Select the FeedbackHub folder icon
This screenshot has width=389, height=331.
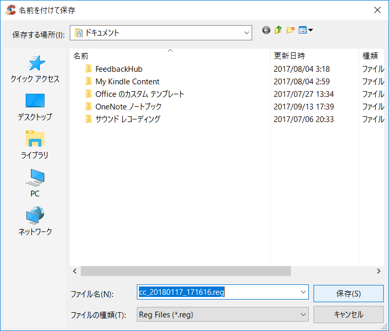89,69
